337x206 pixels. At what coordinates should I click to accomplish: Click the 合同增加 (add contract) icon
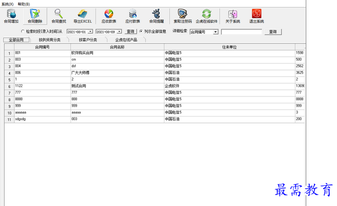point(11,16)
